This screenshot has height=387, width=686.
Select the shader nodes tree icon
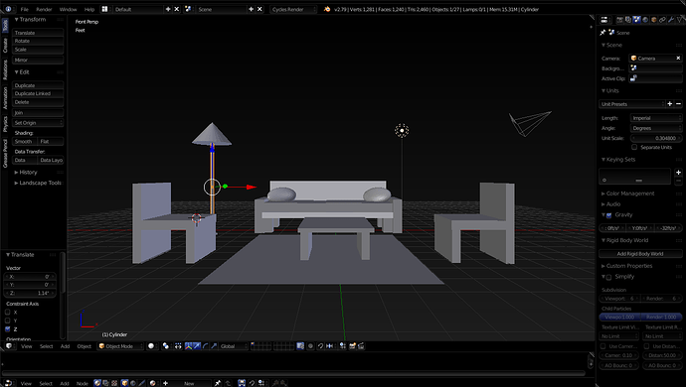[x=97, y=383]
